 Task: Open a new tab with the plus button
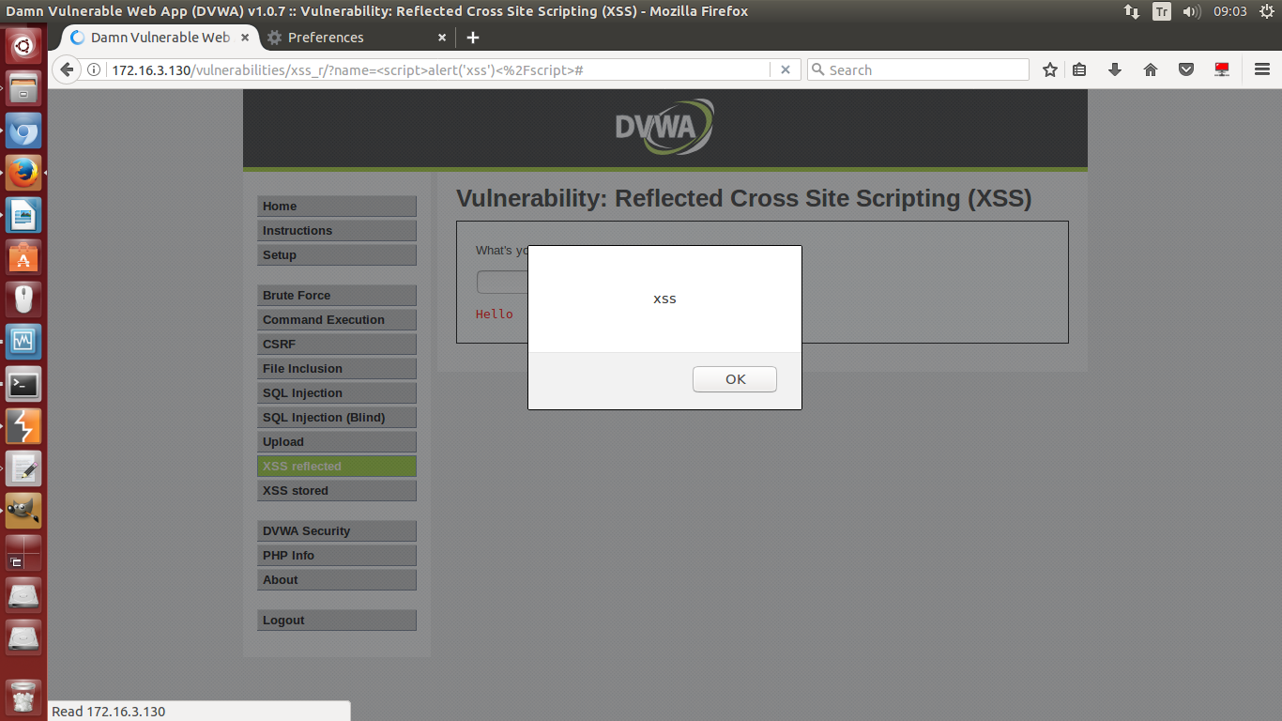click(x=473, y=38)
